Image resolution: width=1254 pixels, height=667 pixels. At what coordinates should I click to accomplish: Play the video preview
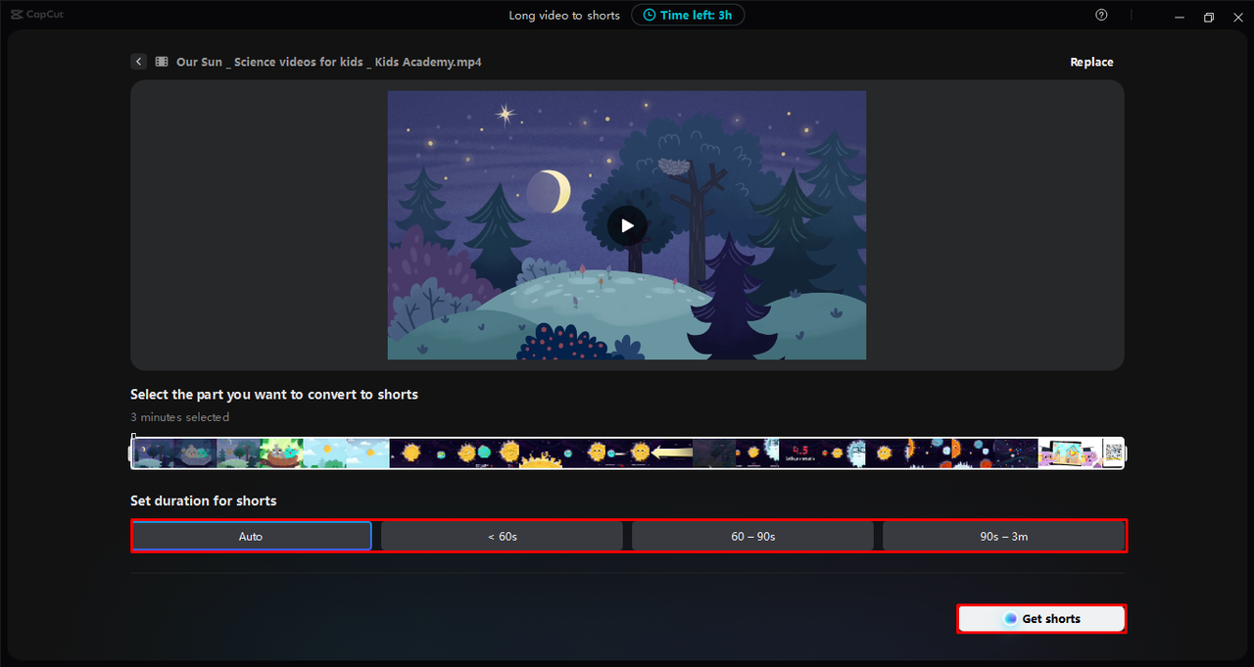(x=627, y=225)
